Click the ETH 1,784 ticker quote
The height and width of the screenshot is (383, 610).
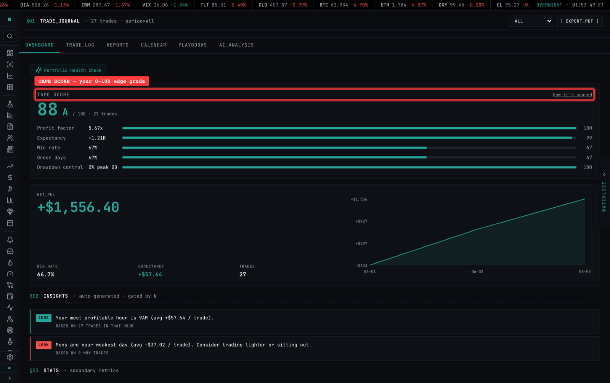403,5
